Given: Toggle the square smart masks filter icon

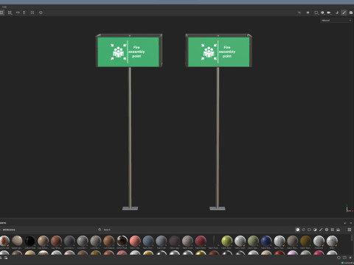Looking at the screenshot, I should [309, 230].
